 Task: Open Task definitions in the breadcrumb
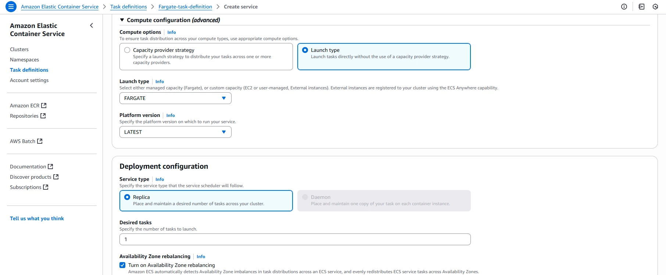(x=128, y=7)
